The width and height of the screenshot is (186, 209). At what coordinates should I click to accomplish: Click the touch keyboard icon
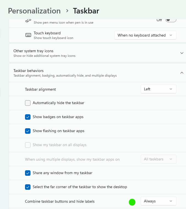tap(28, 35)
